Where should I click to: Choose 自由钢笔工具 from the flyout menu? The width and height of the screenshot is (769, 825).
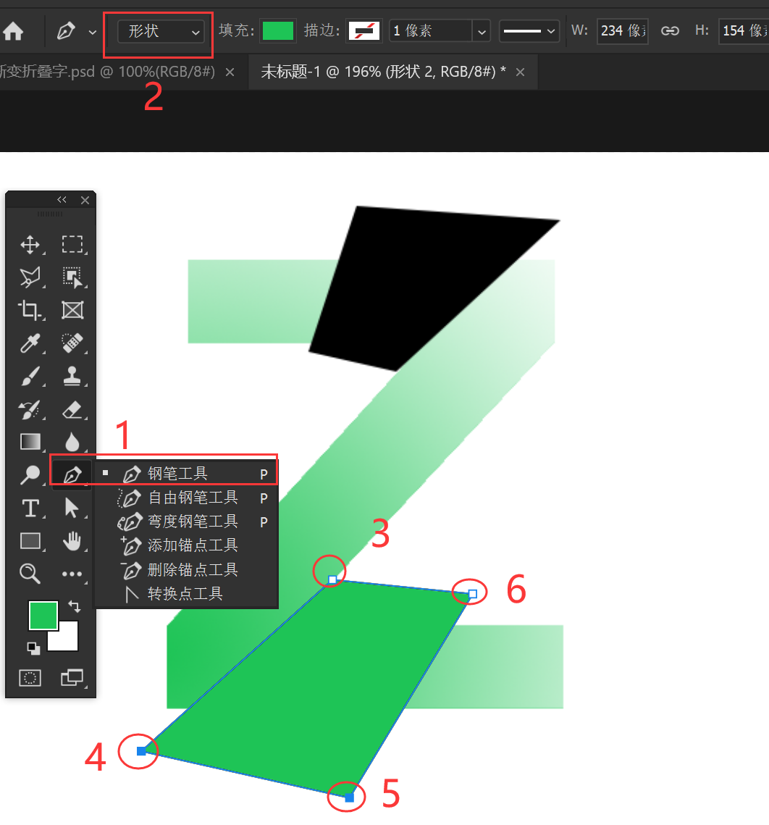coord(186,498)
